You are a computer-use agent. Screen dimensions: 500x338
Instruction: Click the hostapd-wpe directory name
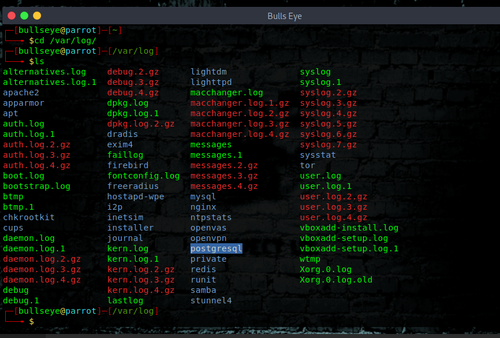pyautogui.click(x=135, y=196)
